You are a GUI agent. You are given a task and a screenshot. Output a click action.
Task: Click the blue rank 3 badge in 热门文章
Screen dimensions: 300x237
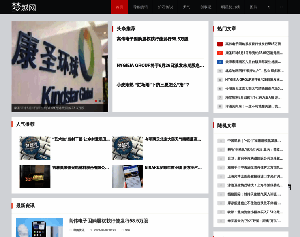[220, 62]
